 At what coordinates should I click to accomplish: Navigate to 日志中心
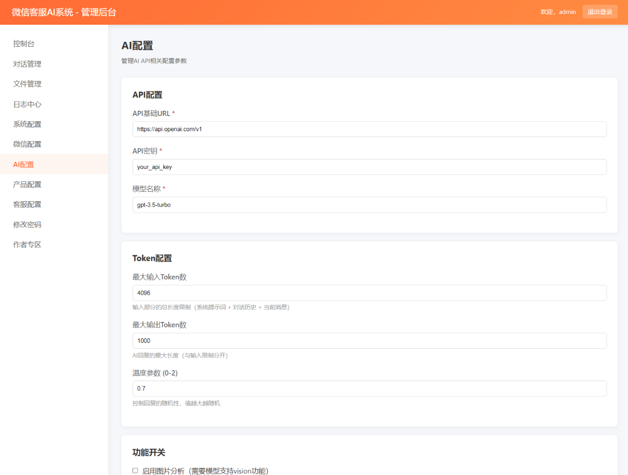[x=27, y=104]
